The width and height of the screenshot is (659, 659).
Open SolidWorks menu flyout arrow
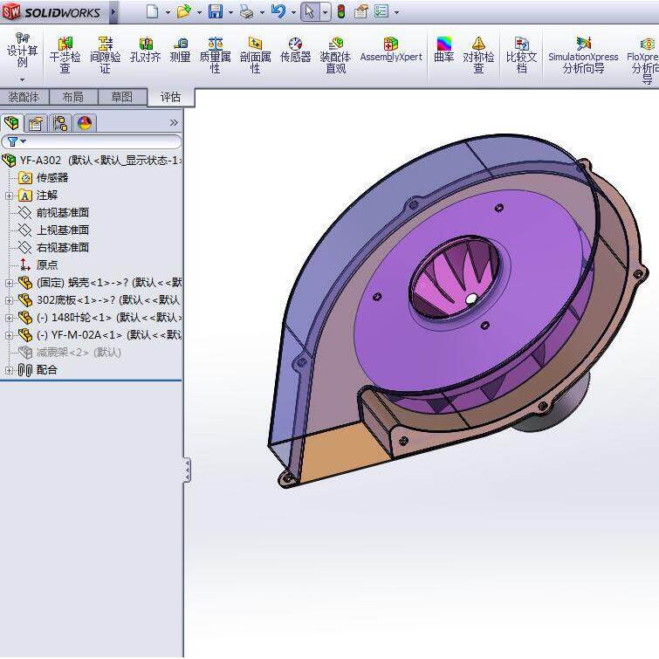(x=113, y=12)
